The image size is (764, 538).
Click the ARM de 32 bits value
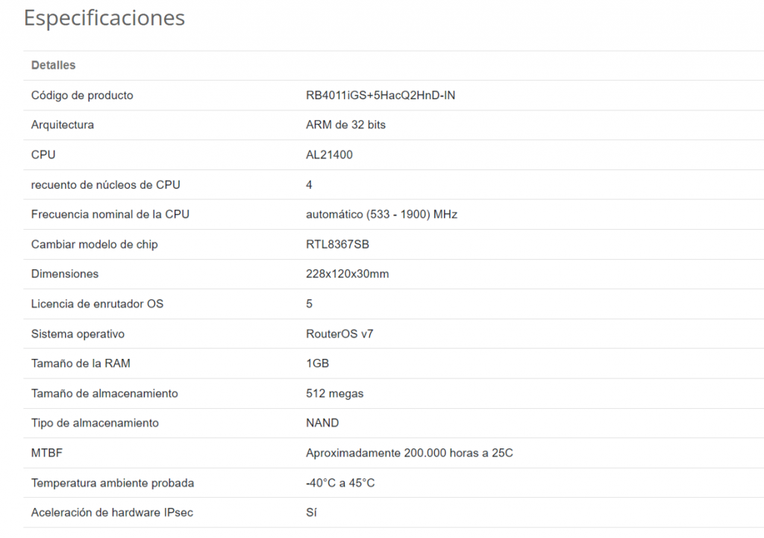pos(346,125)
